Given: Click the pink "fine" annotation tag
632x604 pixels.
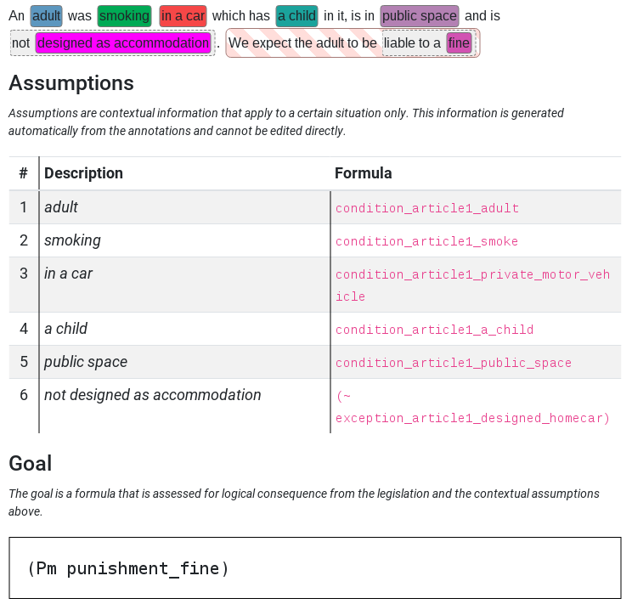Looking at the screenshot, I should [x=459, y=42].
